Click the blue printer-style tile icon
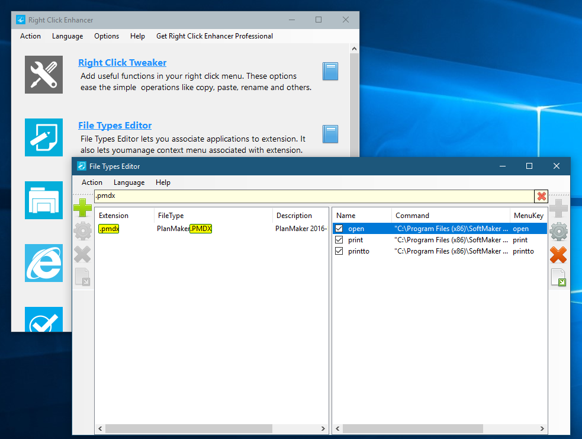This screenshot has height=439, width=582. tap(44, 200)
